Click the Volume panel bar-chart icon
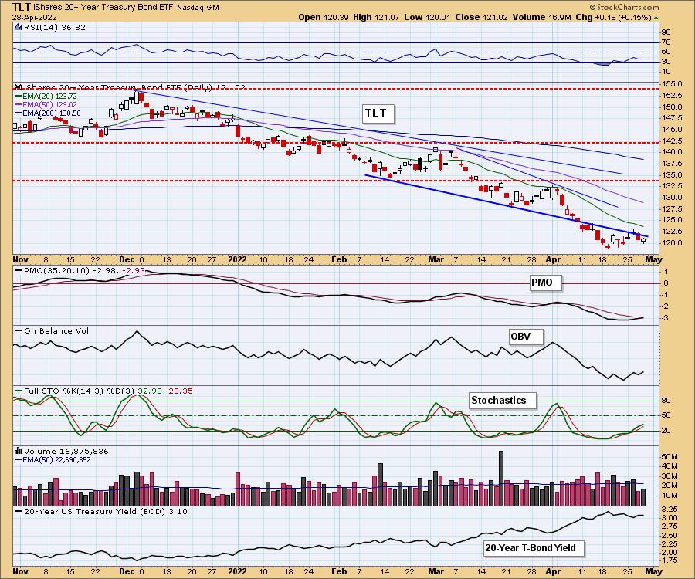 tap(19, 451)
